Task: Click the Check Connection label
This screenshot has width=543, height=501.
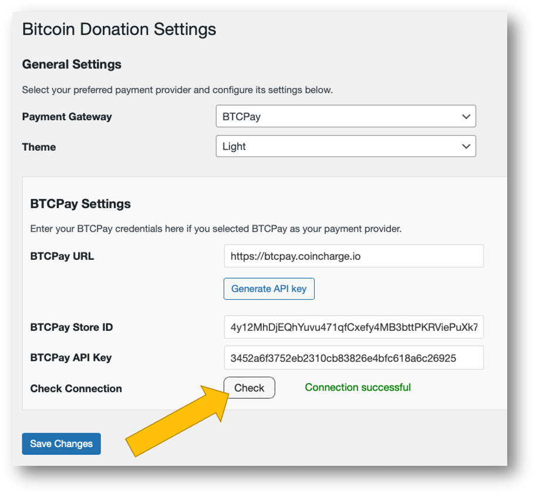Action: [76, 388]
